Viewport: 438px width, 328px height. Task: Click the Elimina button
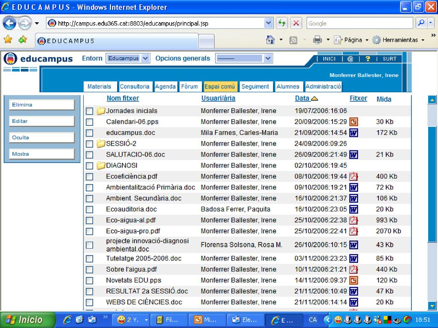click(42, 105)
